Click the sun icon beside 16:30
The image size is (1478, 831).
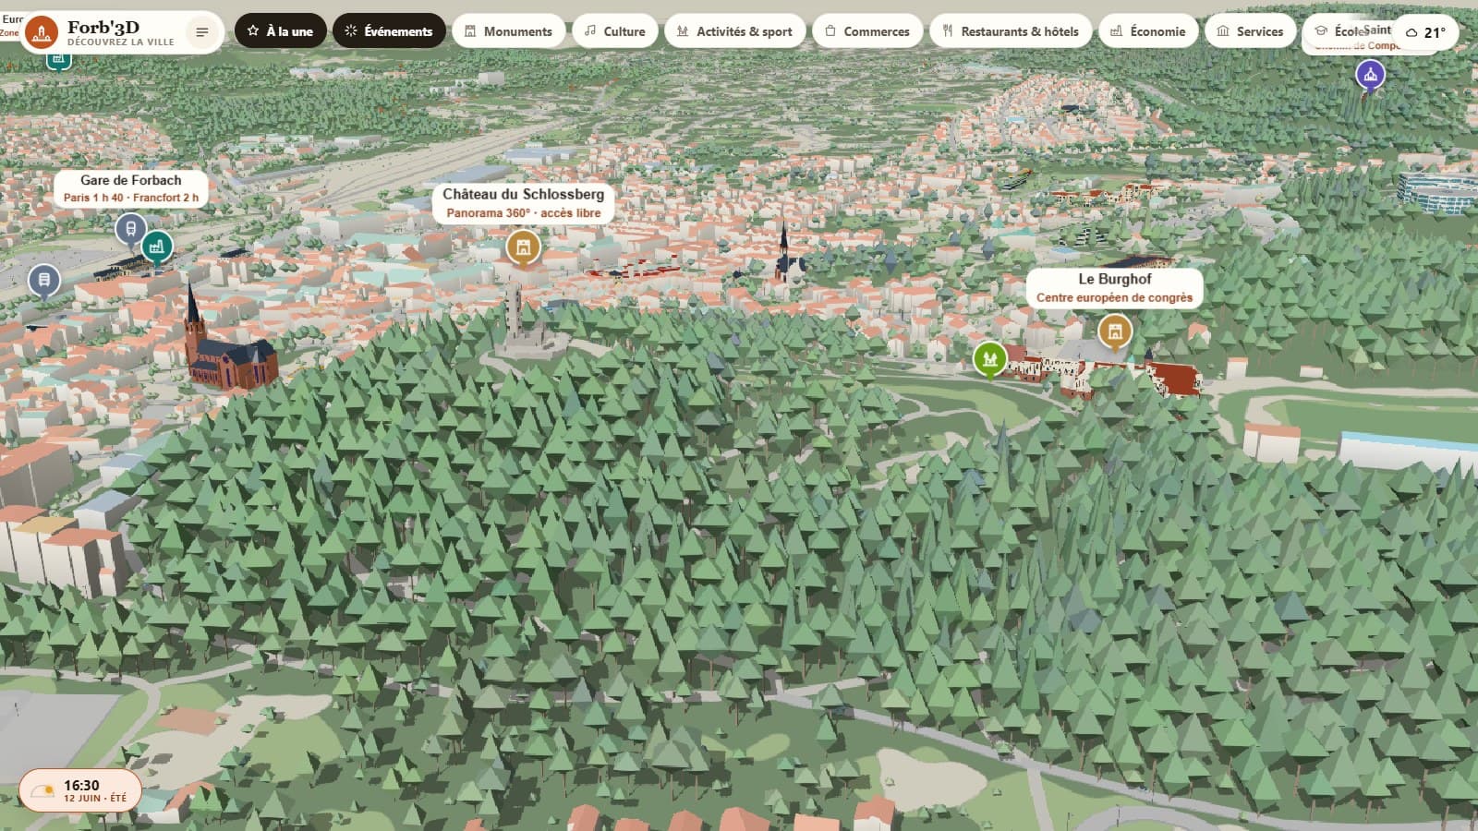click(42, 791)
